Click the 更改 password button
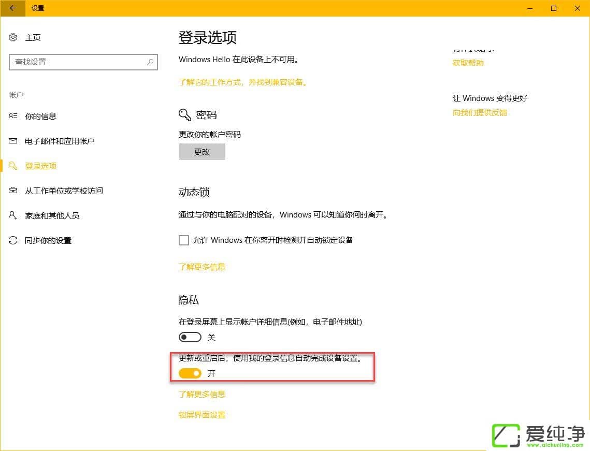Image resolution: width=590 pixels, height=451 pixels. pos(202,152)
